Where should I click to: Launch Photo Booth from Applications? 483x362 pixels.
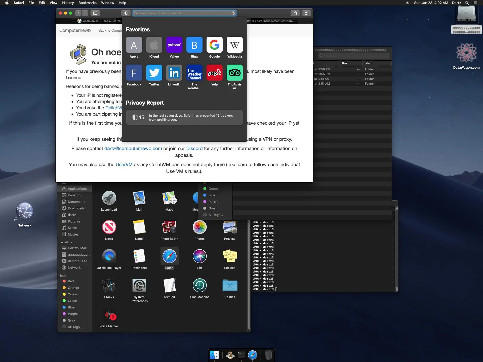[169, 227]
